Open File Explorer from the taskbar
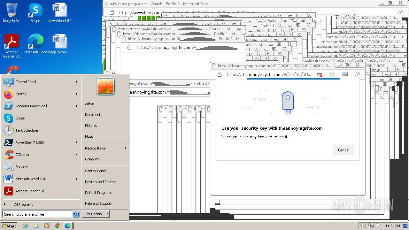 pyautogui.click(x=36, y=226)
